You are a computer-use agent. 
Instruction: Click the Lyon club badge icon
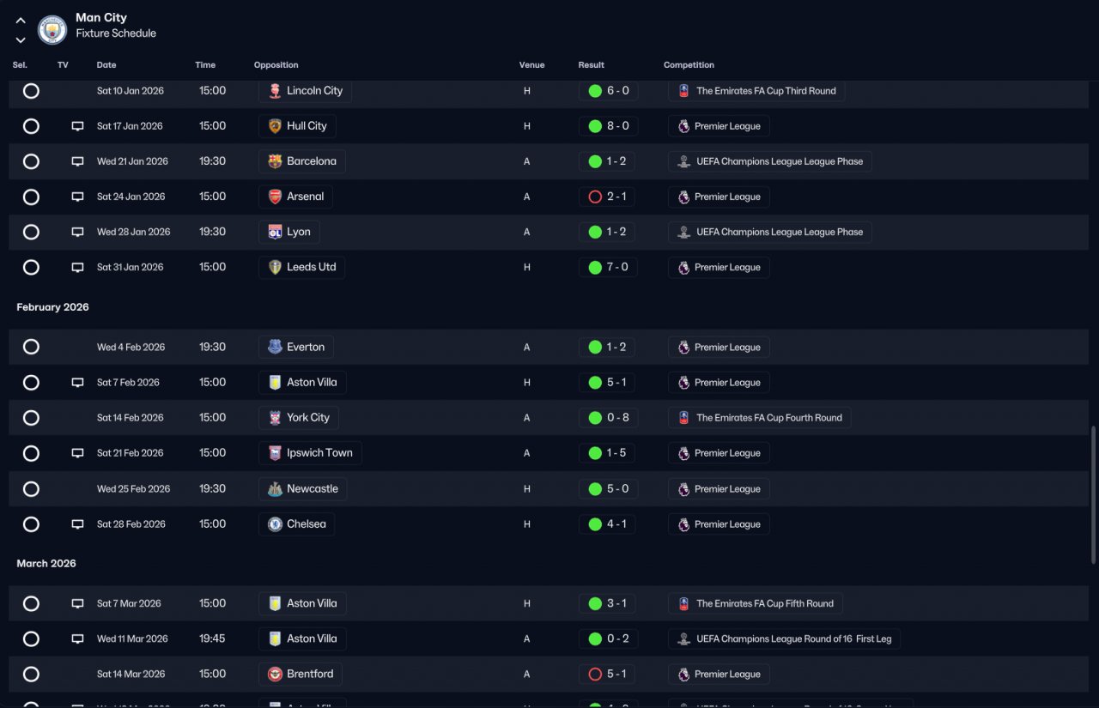coord(275,232)
